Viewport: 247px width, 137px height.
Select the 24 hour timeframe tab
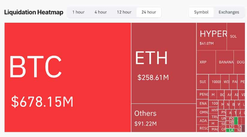149,12
